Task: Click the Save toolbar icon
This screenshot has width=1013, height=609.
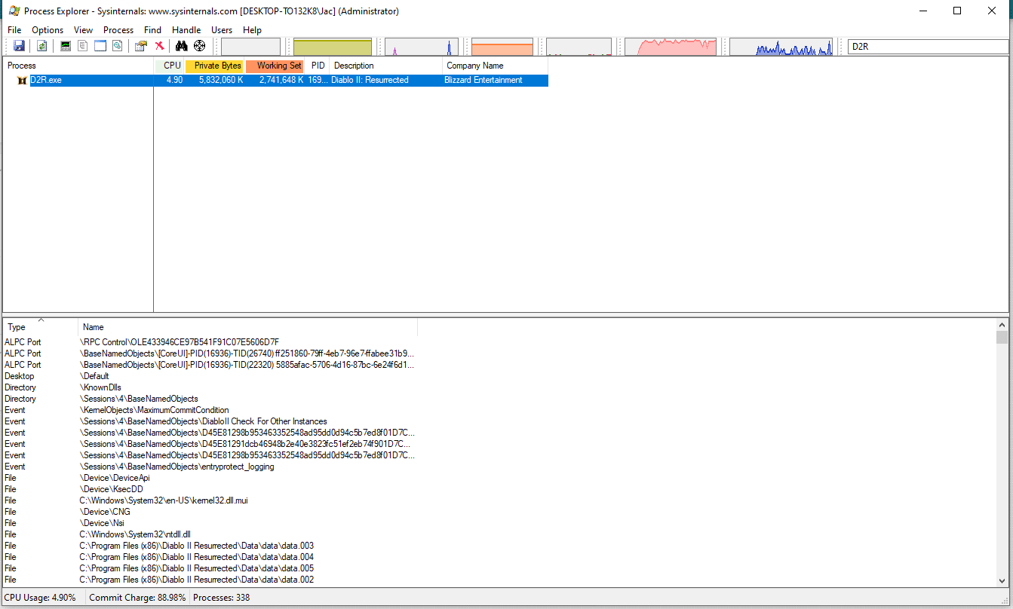Action: click(x=19, y=46)
